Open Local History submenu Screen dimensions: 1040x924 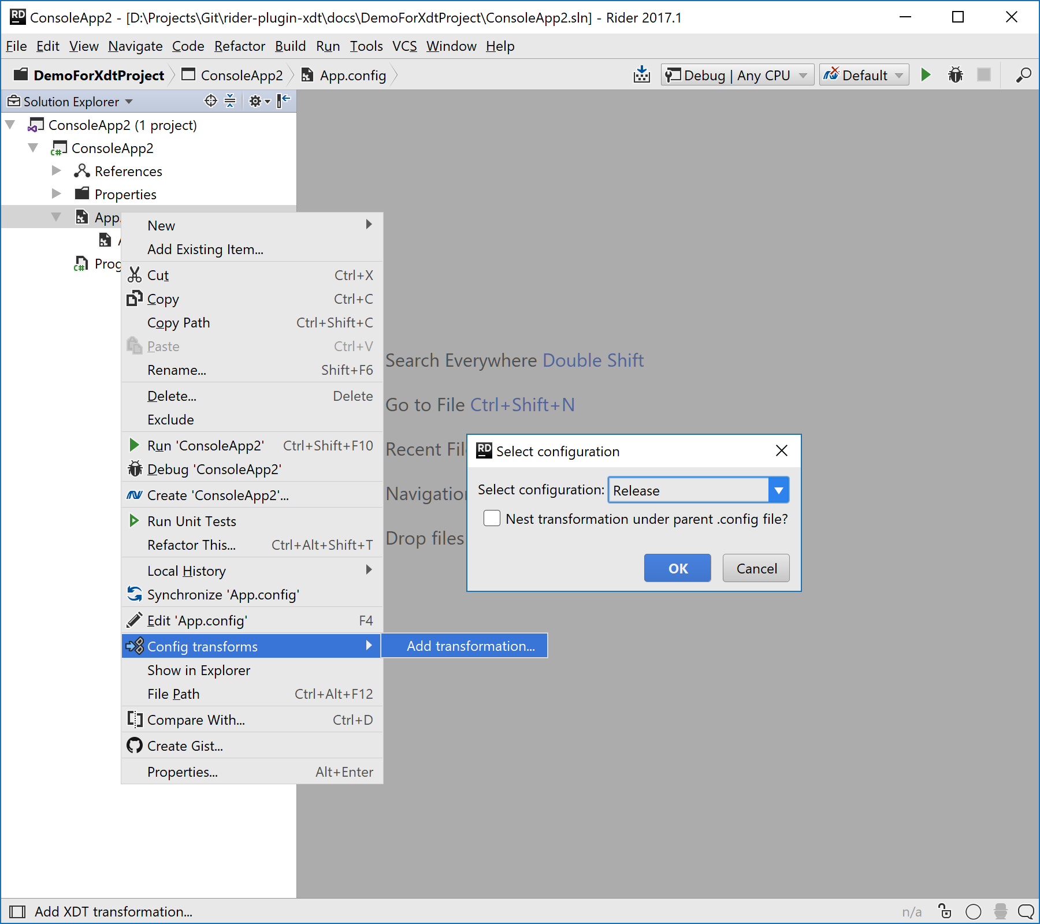(252, 571)
